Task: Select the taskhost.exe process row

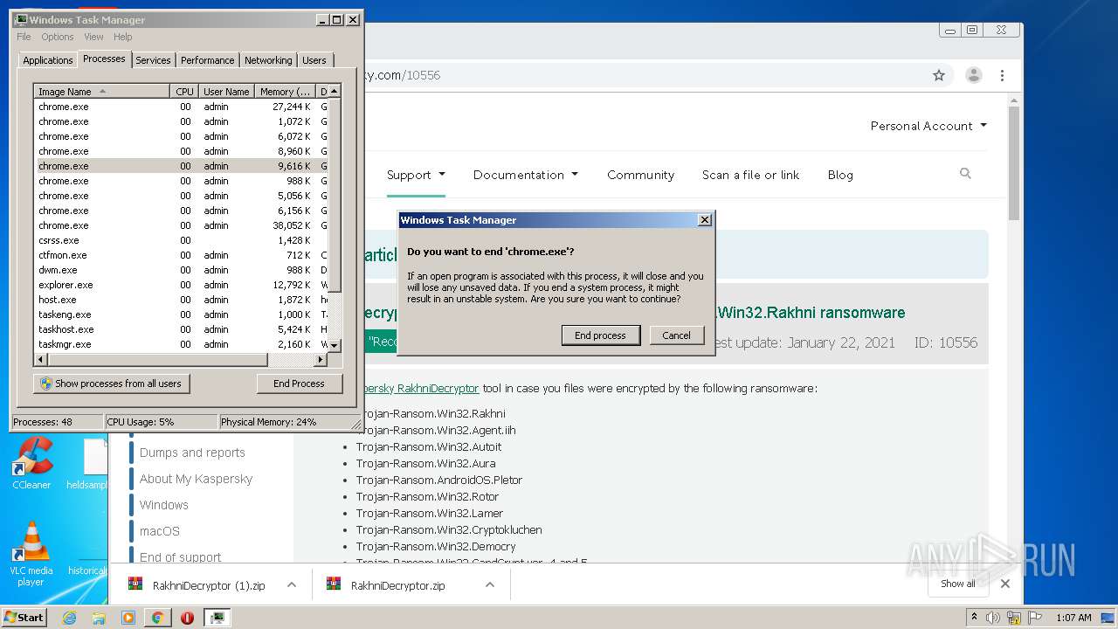Action: (181, 329)
